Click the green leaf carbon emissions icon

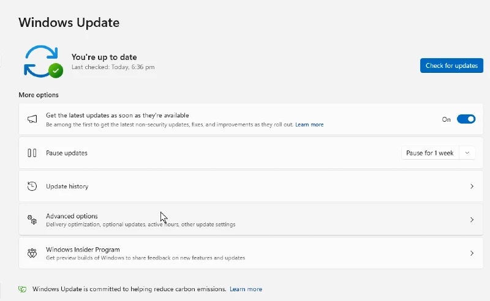pos(22,289)
